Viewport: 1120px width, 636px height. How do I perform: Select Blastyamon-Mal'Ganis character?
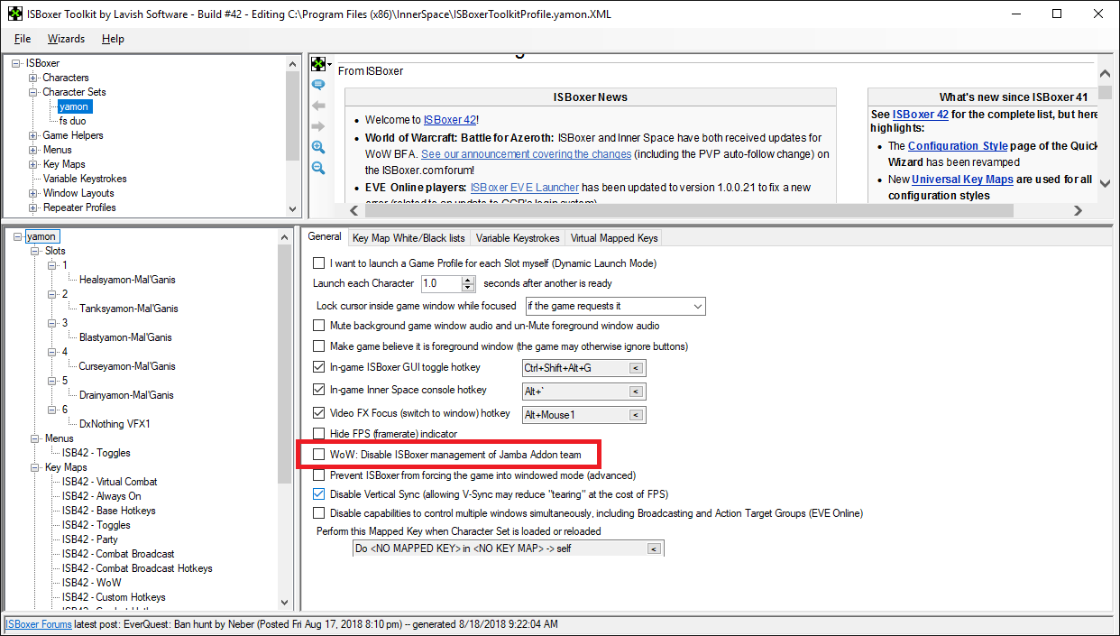tap(124, 337)
